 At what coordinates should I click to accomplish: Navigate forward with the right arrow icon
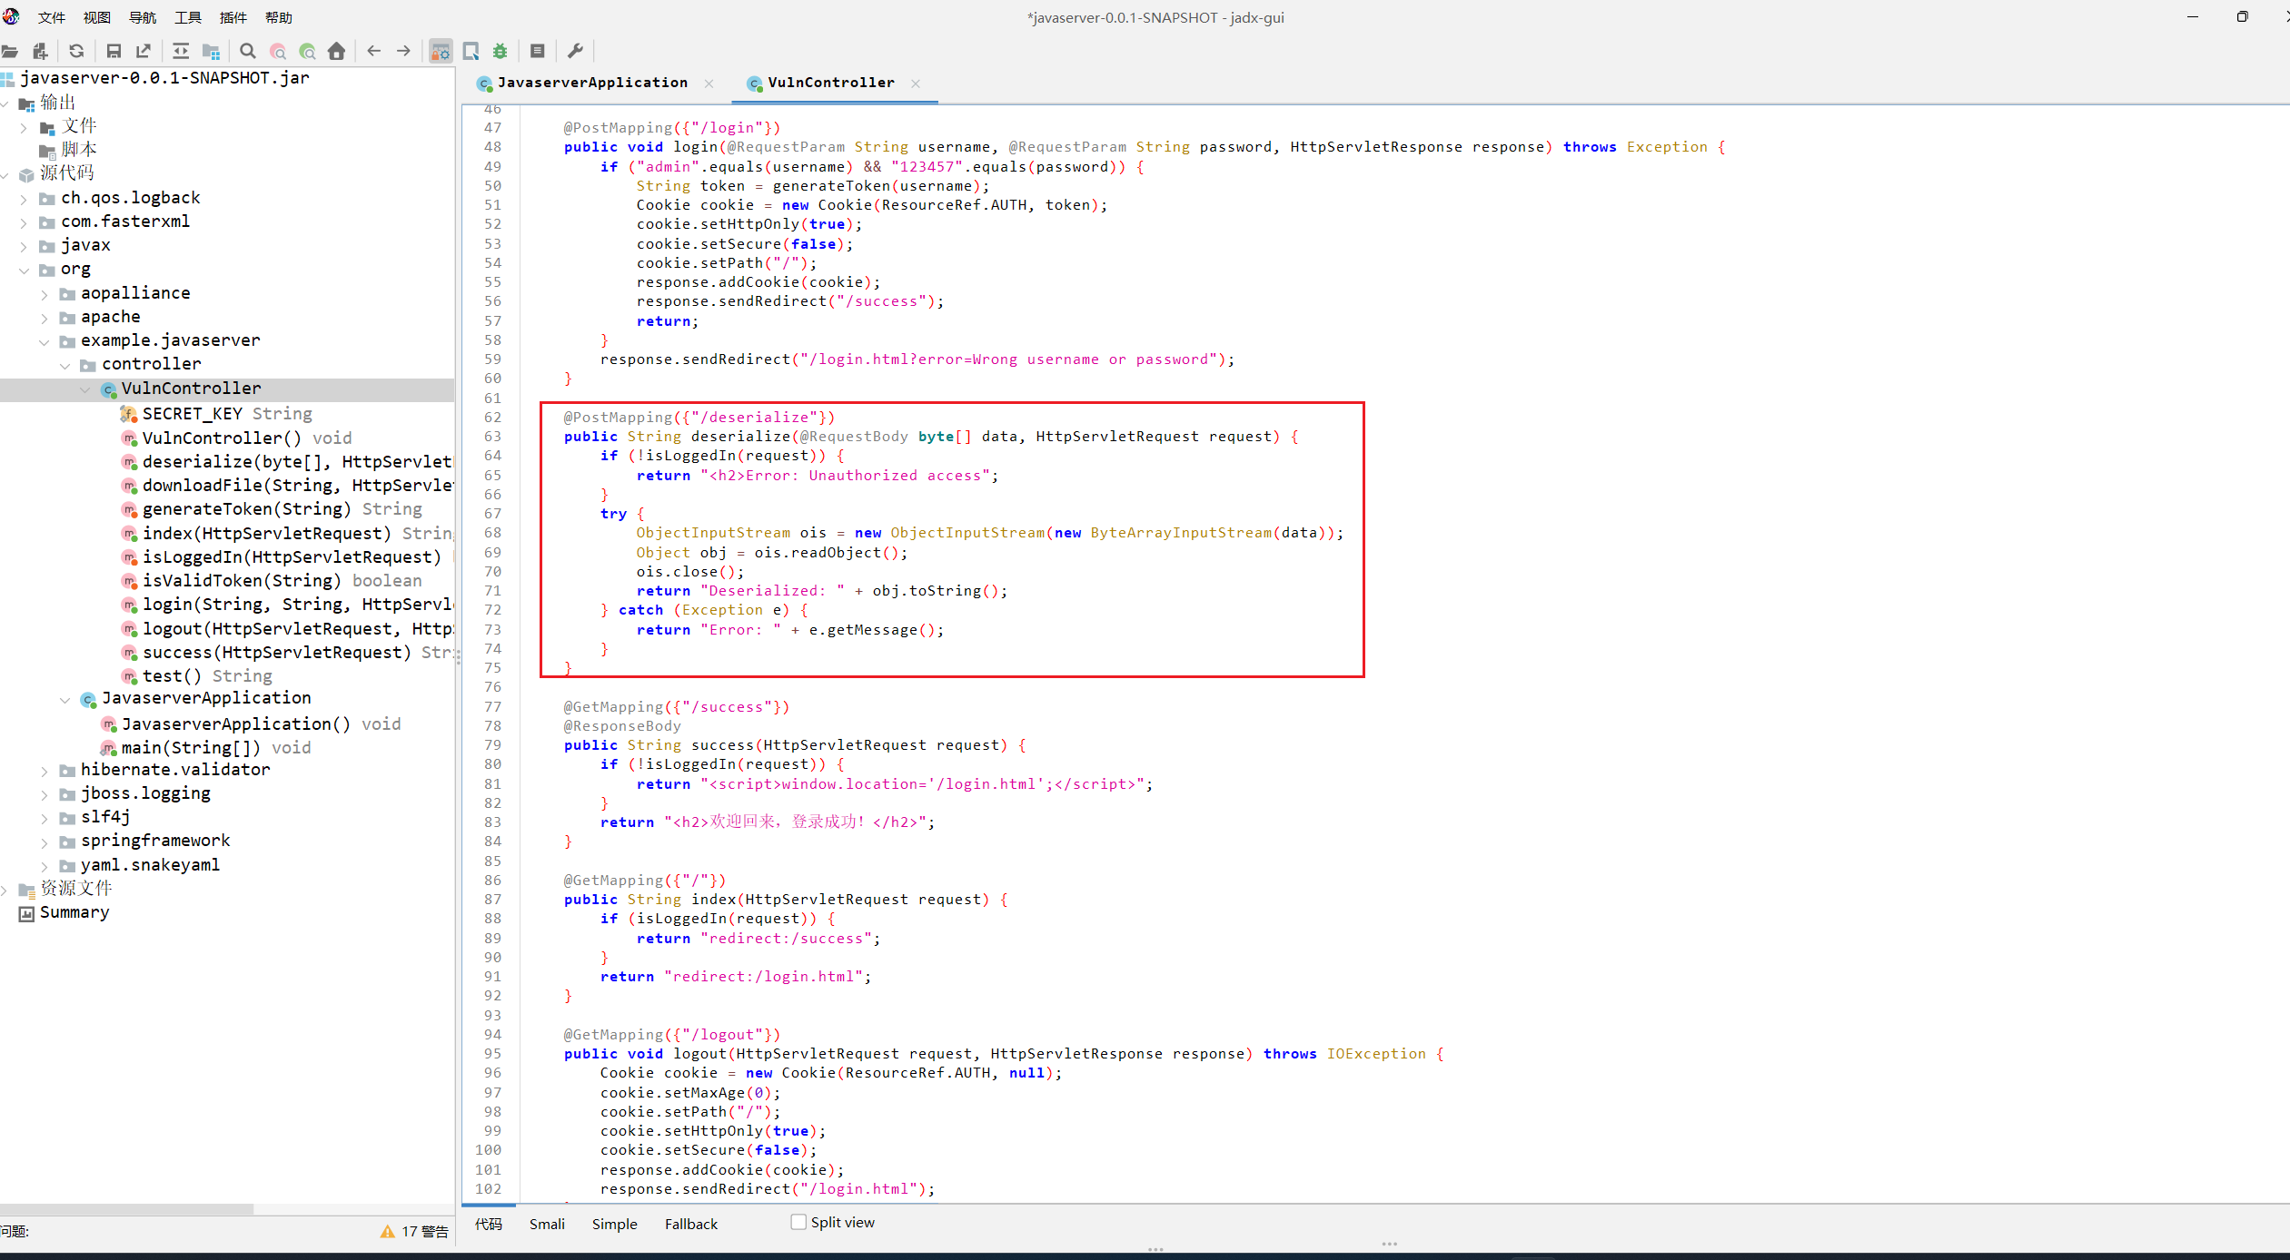tap(403, 52)
